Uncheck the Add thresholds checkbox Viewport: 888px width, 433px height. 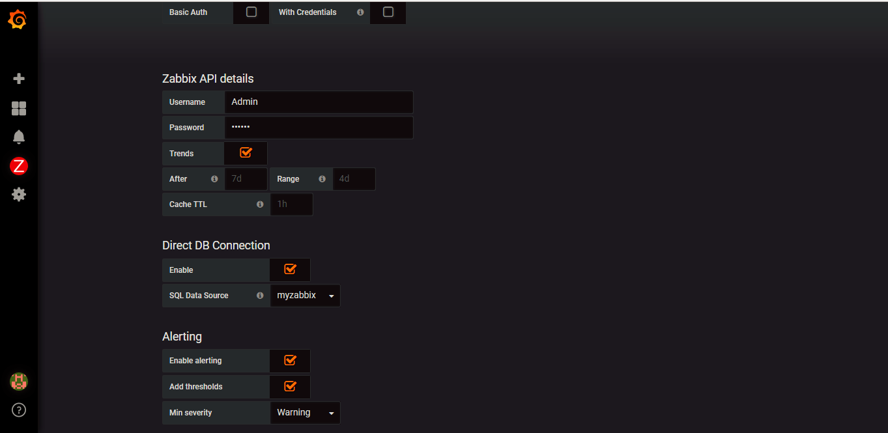coord(290,386)
